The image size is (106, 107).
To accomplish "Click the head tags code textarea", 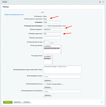I will coord(63,70).
